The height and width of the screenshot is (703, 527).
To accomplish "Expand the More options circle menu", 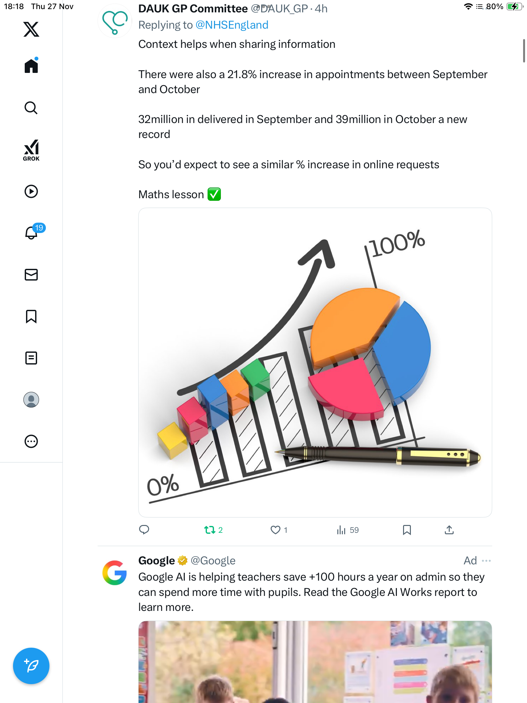I will pyautogui.click(x=31, y=441).
